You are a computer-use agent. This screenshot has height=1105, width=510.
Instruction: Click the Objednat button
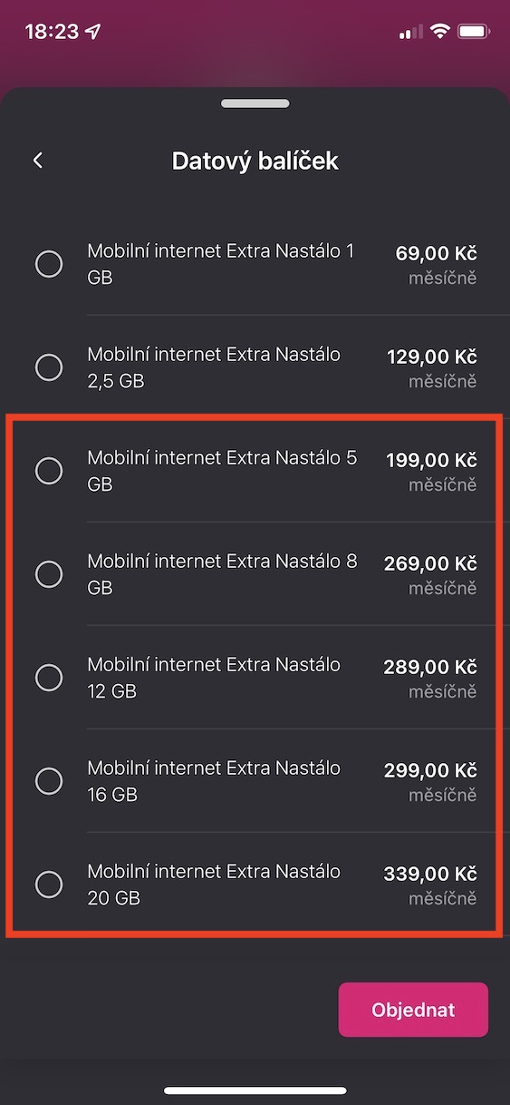[x=413, y=1010]
